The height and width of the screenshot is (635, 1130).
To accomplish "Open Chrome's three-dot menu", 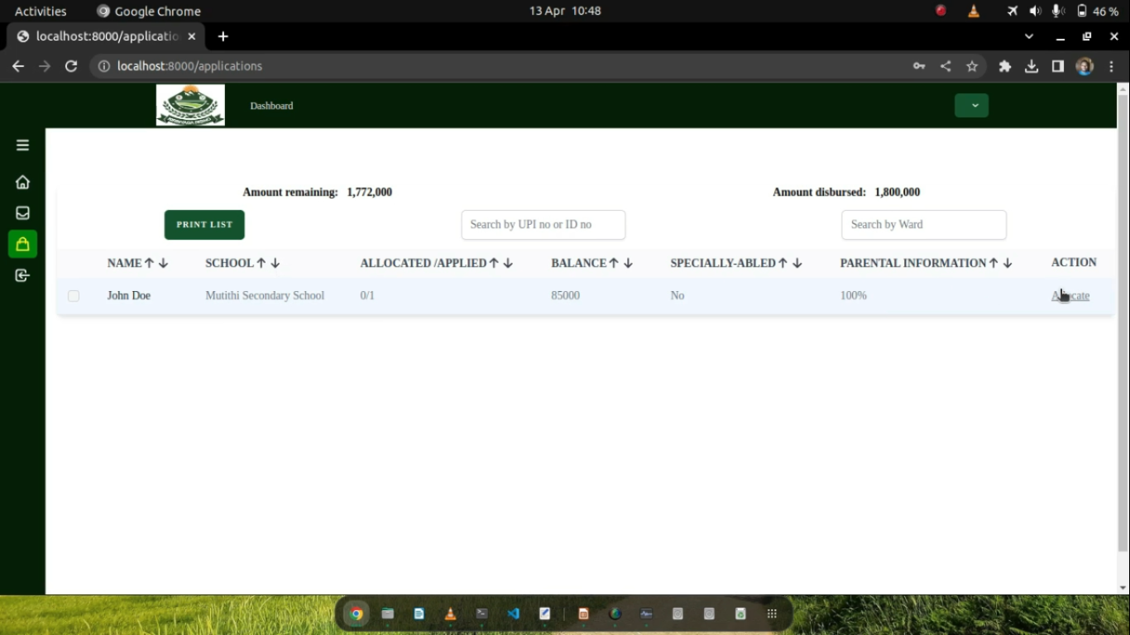I will coord(1112,66).
